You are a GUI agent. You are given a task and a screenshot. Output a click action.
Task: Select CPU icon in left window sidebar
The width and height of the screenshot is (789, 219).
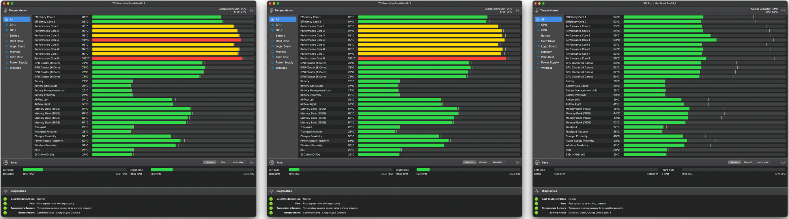point(7,25)
